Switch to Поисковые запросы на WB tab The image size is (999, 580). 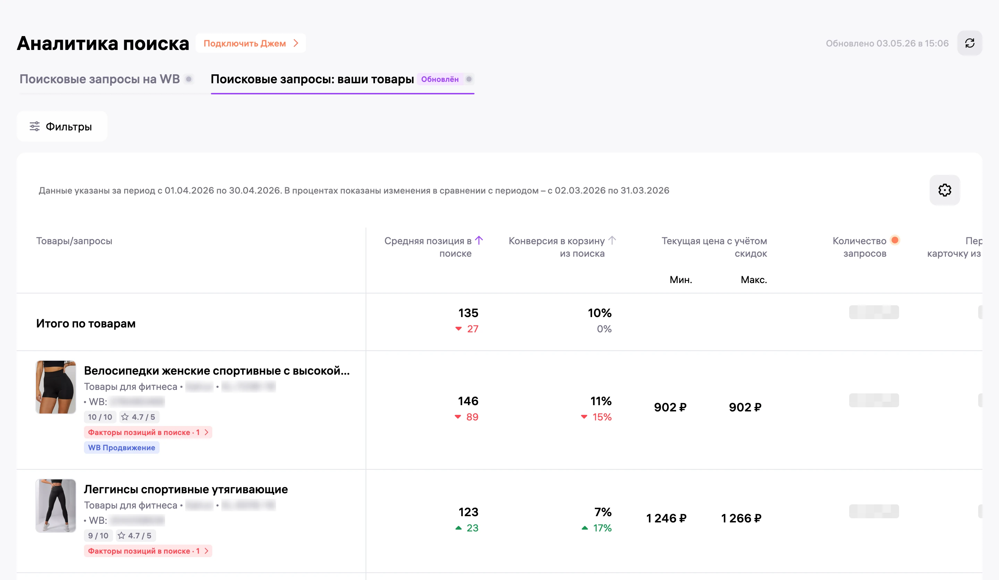pyautogui.click(x=100, y=79)
